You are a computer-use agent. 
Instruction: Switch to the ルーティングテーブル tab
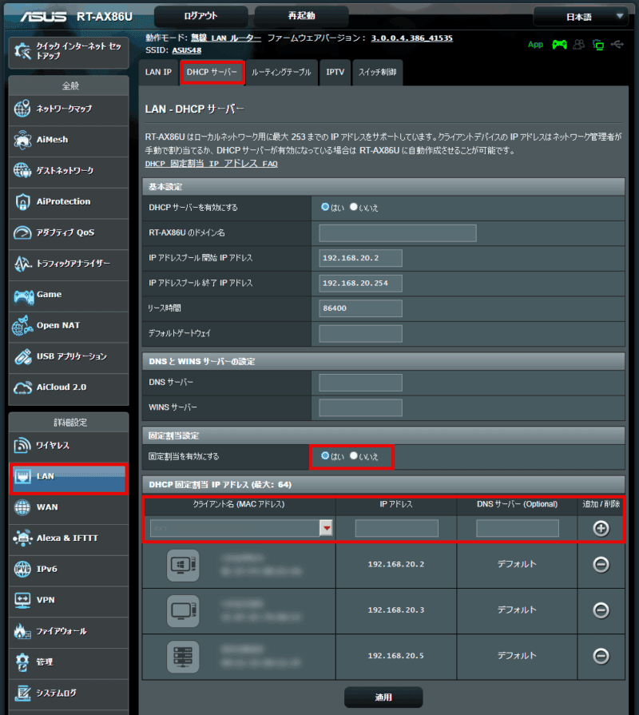(281, 72)
